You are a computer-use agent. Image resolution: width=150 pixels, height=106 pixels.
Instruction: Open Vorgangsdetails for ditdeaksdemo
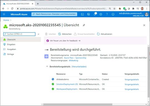(x=132, y=79)
